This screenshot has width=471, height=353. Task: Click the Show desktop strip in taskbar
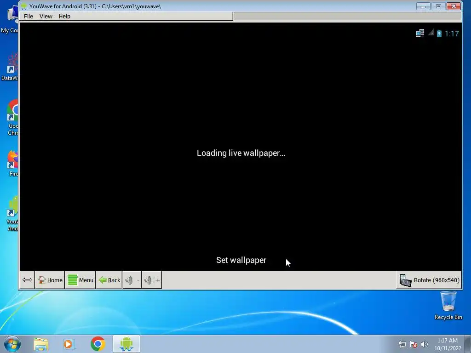point(468,344)
